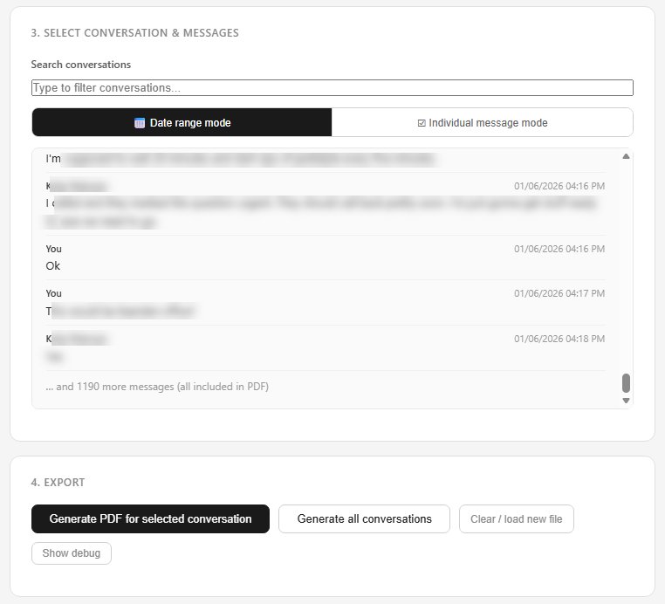Screen dimensions: 665x604
Task: Click the message list scroll up arrow
Action: point(626,156)
